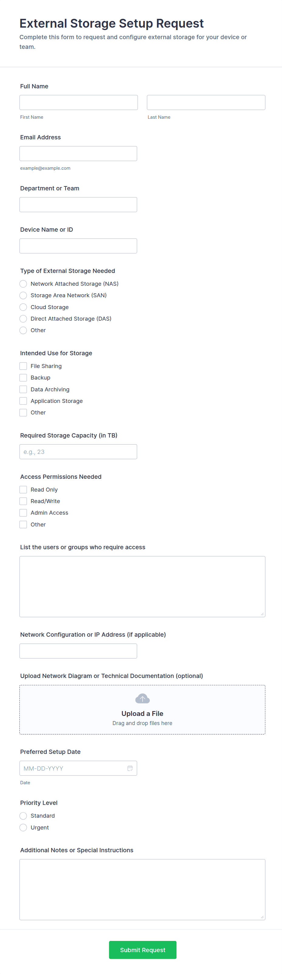282x974 pixels.
Task: Enable the Backup checkbox
Action: 23,378
